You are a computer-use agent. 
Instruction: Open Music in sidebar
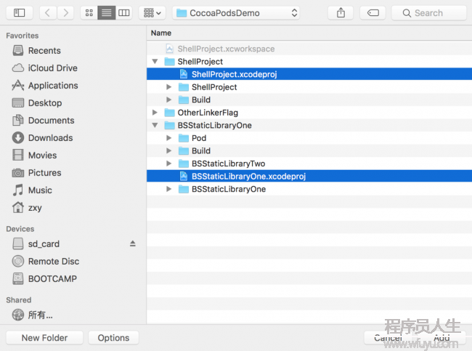coord(32,190)
